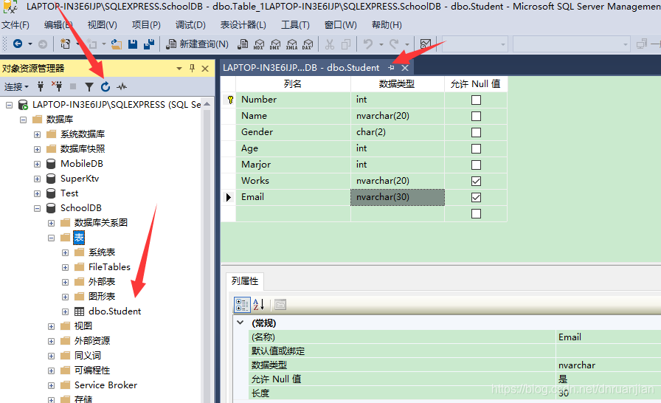Expand the MobileDB database node
661x403 pixels.
click(x=37, y=164)
